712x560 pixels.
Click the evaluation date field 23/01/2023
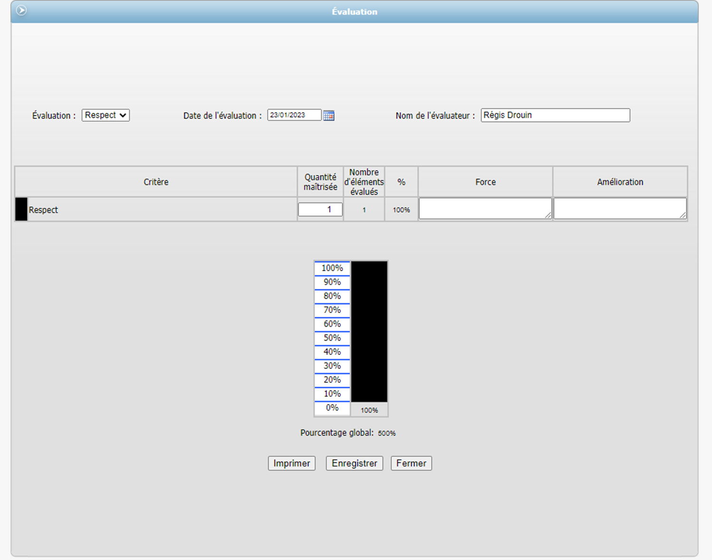tap(294, 115)
